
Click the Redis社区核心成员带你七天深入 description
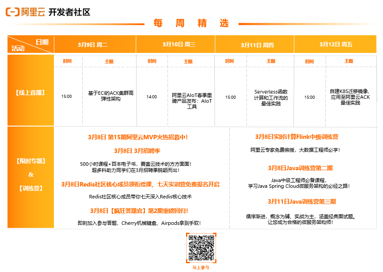(140, 197)
